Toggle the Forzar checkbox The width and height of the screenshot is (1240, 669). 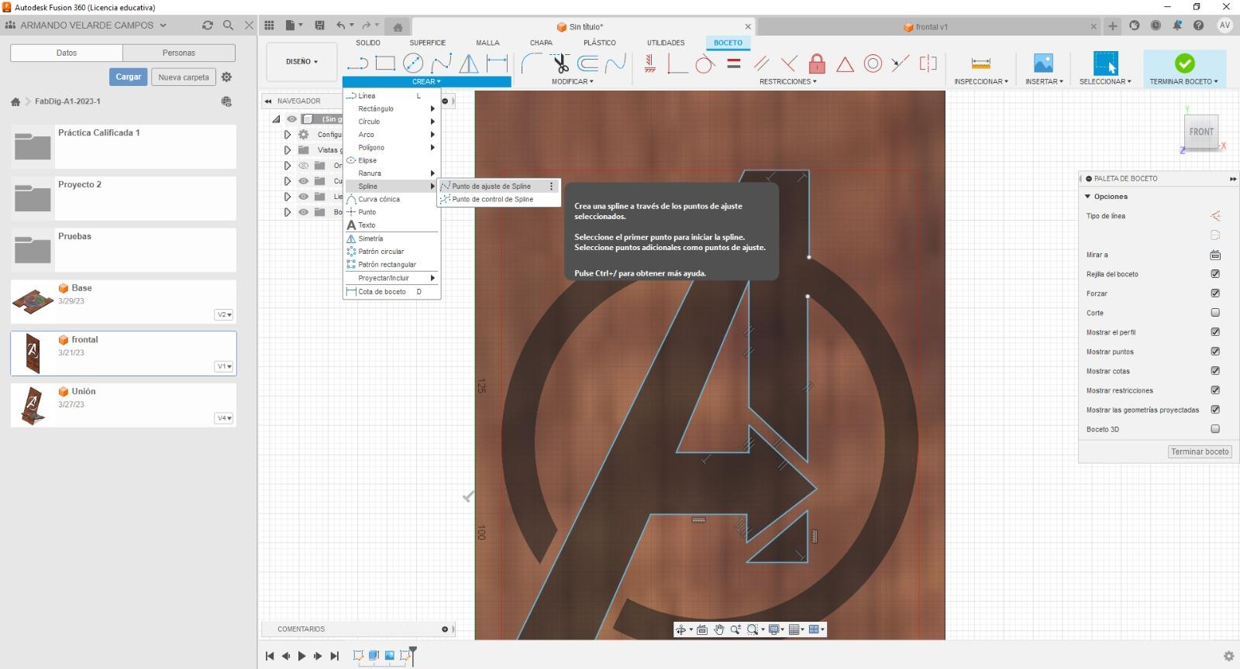point(1215,293)
